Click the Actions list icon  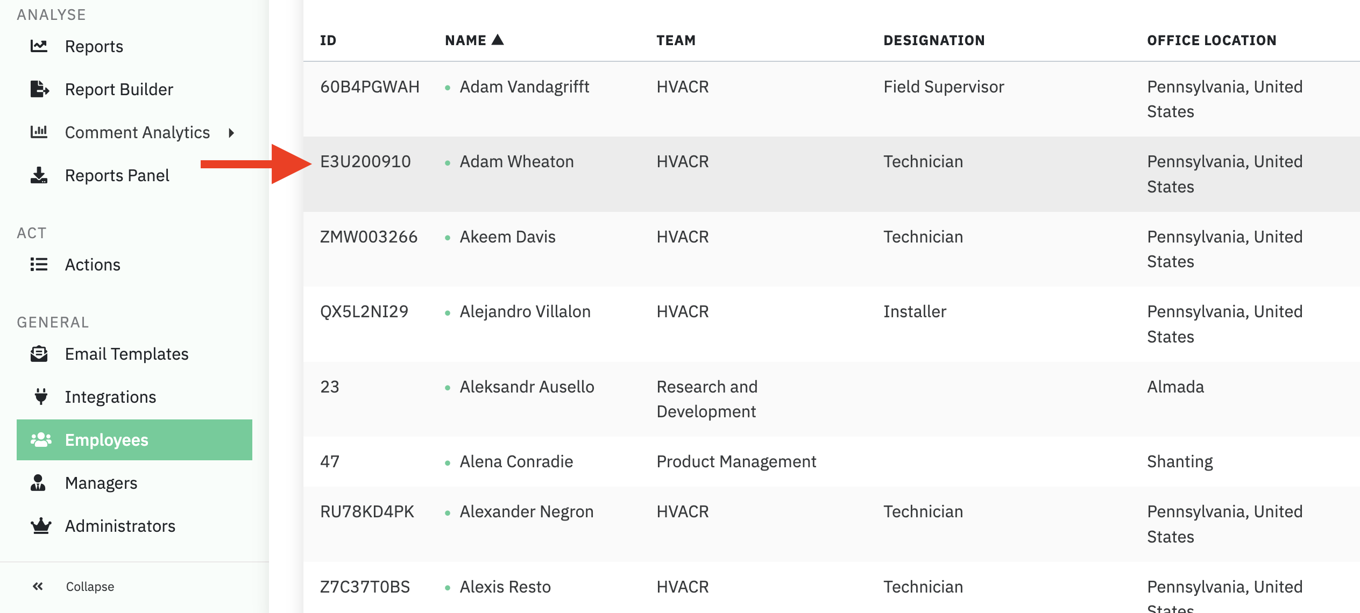[x=39, y=265]
